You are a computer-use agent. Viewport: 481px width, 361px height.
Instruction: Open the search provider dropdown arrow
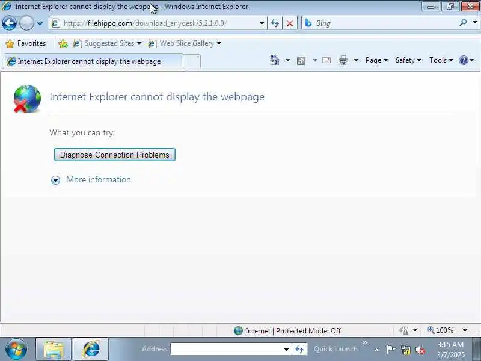pyautogui.click(x=475, y=22)
